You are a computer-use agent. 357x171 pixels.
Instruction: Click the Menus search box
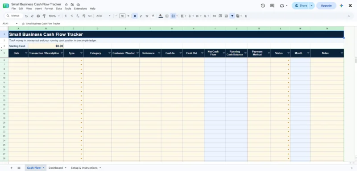(14, 16)
